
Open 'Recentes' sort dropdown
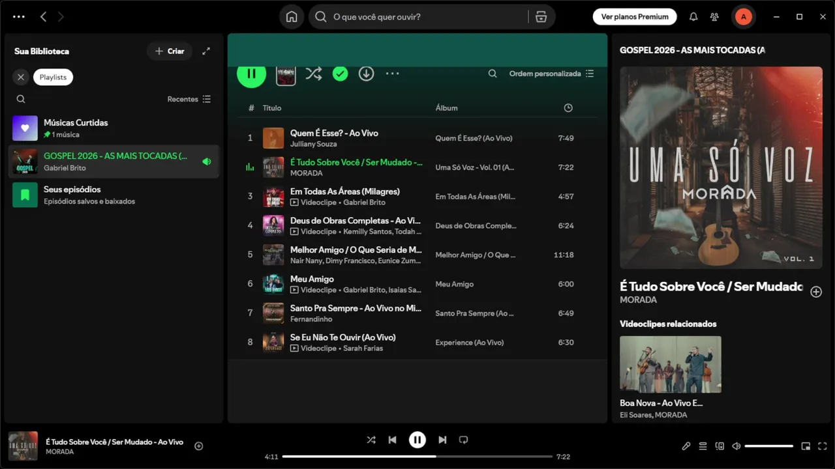(x=189, y=99)
